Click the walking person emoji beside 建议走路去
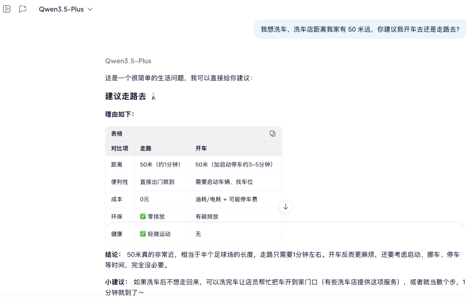Screen dimensions: 468x297 pos(154,96)
